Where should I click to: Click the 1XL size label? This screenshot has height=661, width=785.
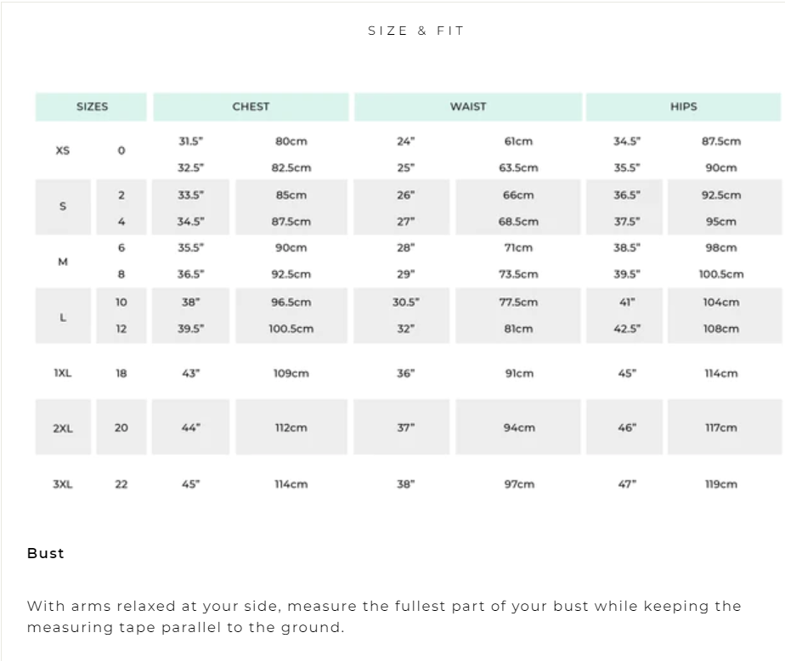pos(63,373)
